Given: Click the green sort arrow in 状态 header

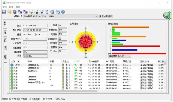Looking at the screenshot, I should (x=18, y=61).
